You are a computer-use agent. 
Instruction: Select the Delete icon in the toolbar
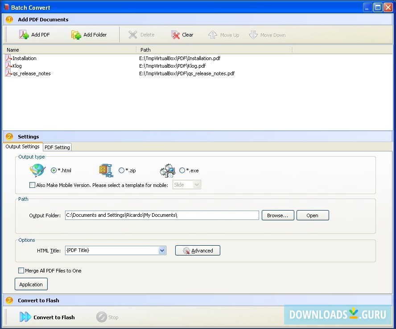[132, 34]
